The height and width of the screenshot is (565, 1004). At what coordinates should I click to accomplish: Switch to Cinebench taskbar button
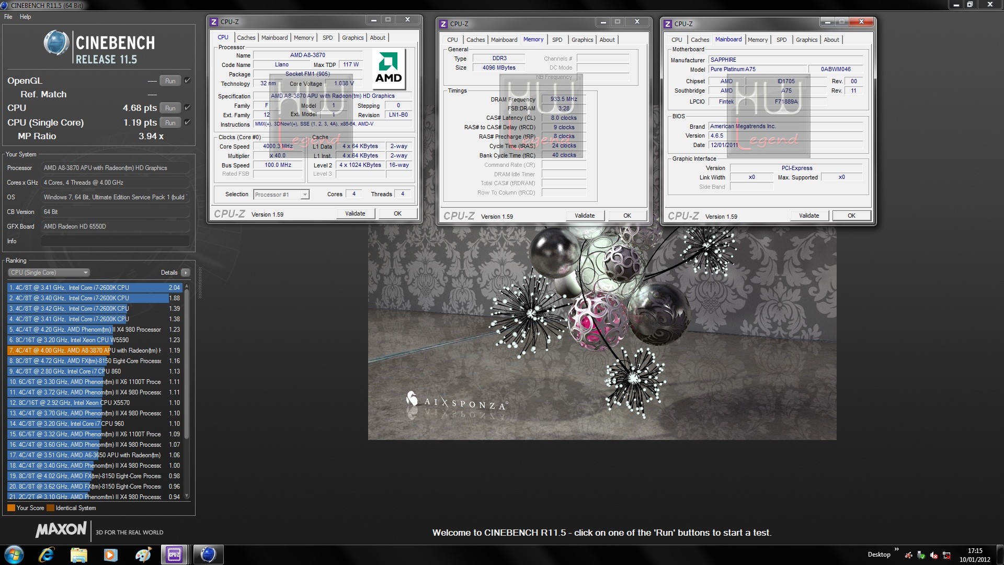click(x=208, y=555)
